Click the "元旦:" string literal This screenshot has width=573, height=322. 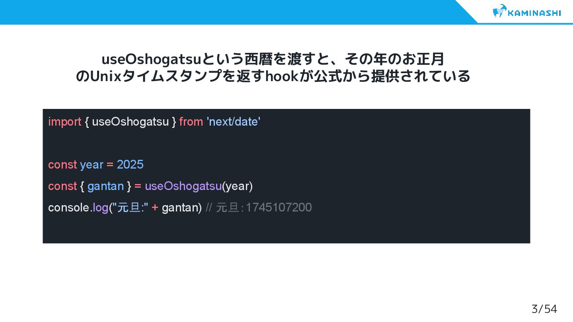pyautogui.click(x=130, y=208)
